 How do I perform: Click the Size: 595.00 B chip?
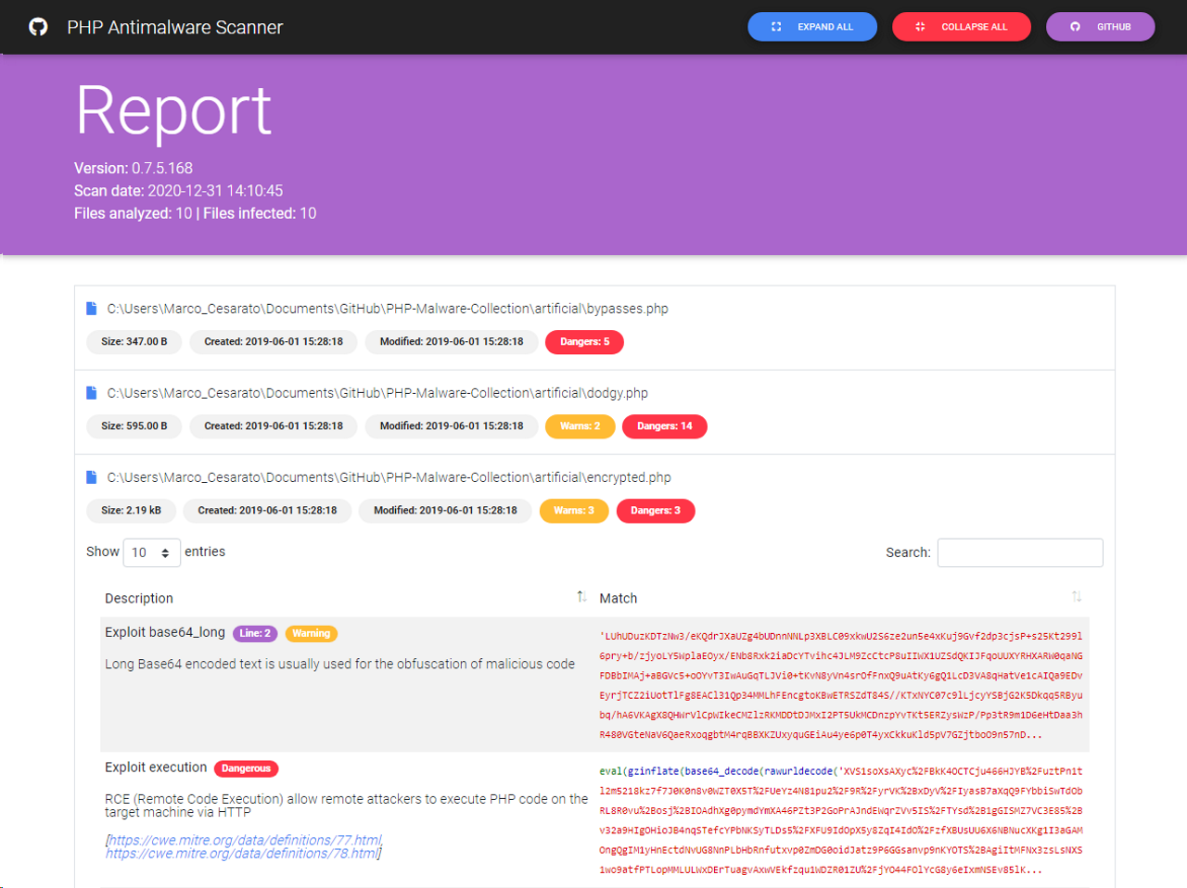[134, 426]
